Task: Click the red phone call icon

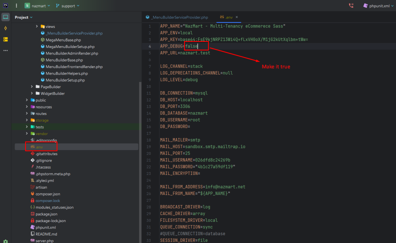Action: tap(351, 5)
